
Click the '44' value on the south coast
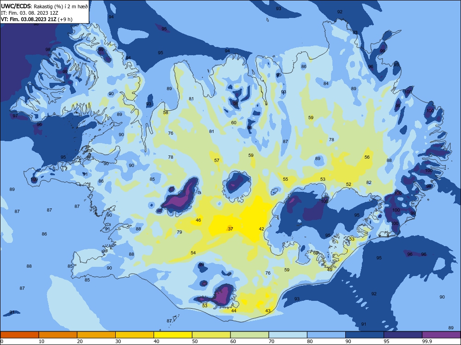click(x=234, y=311)
